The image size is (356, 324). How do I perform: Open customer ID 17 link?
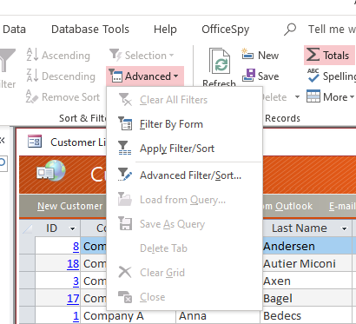pyautogui.click(x=73, y=298)
